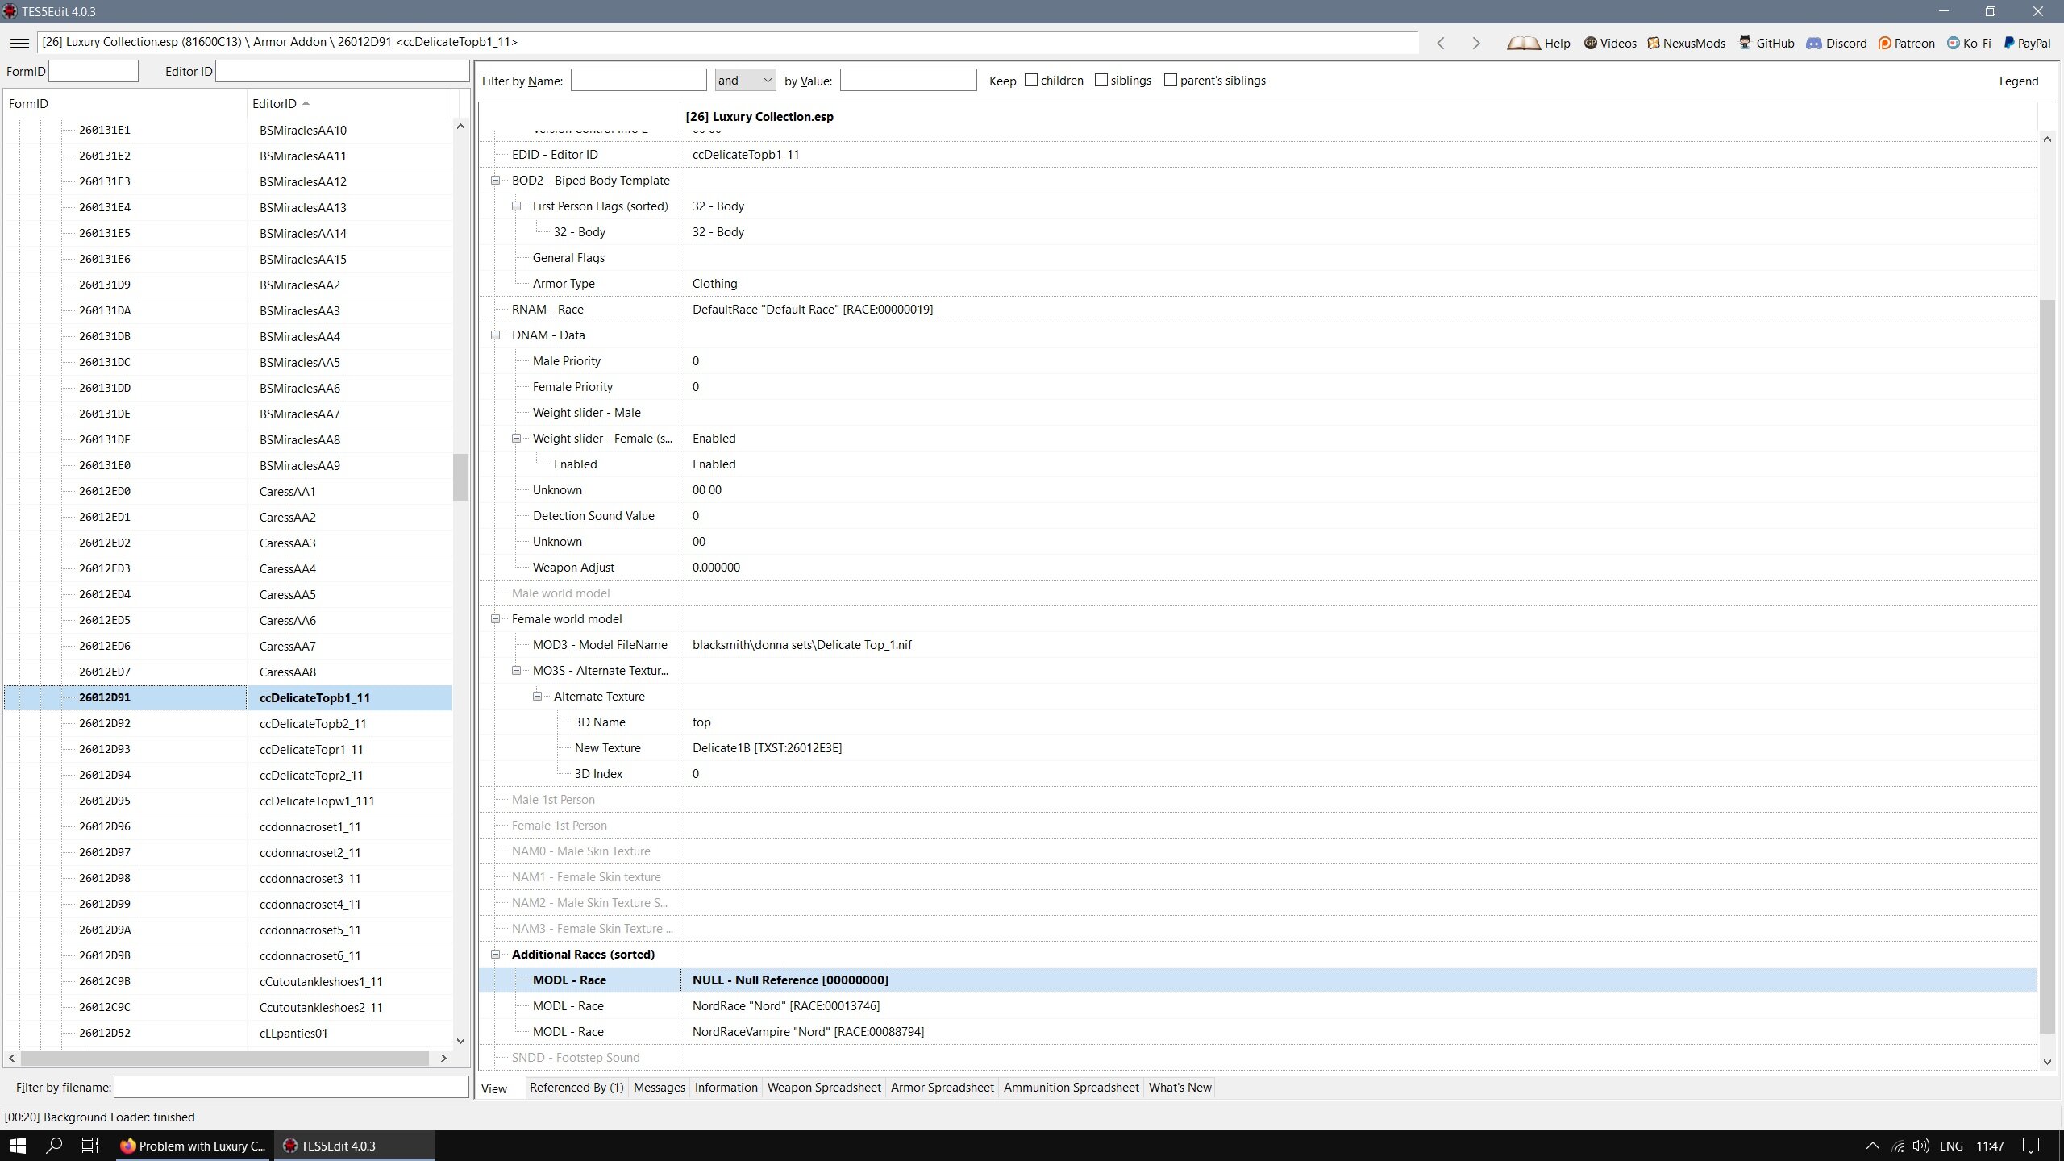Collapse BOD2 - Biped Body Template
The image size is (2064, 1161).
click(x=496, y=181)
